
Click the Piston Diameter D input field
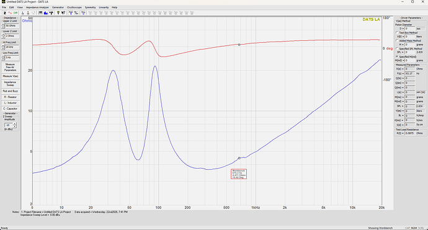pos(410,29)
